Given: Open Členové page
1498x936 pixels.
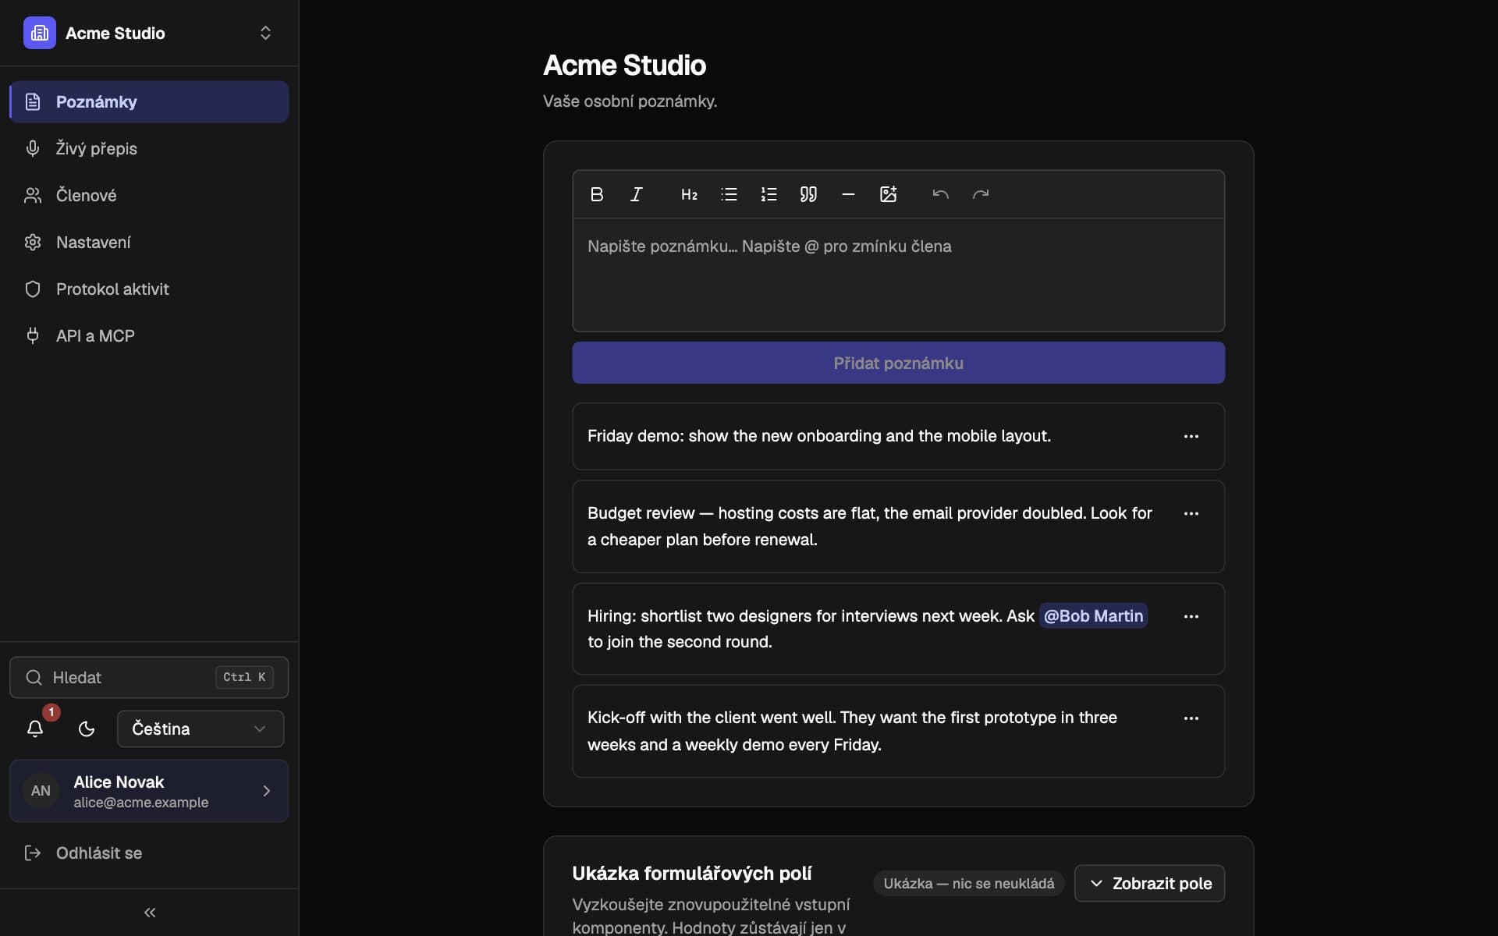Looking at the screenshot, I should (x=149, y=195).
